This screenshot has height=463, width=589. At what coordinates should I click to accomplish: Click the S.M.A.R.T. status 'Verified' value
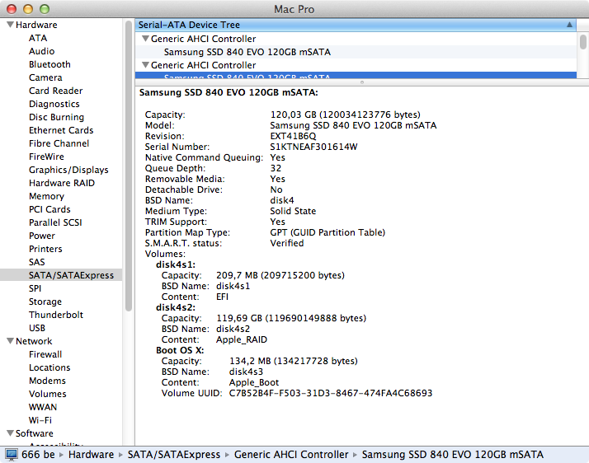[287, 243]
